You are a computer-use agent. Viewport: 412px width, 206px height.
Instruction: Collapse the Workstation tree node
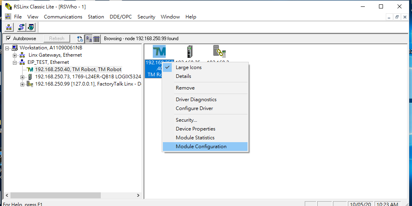[7, 48]
